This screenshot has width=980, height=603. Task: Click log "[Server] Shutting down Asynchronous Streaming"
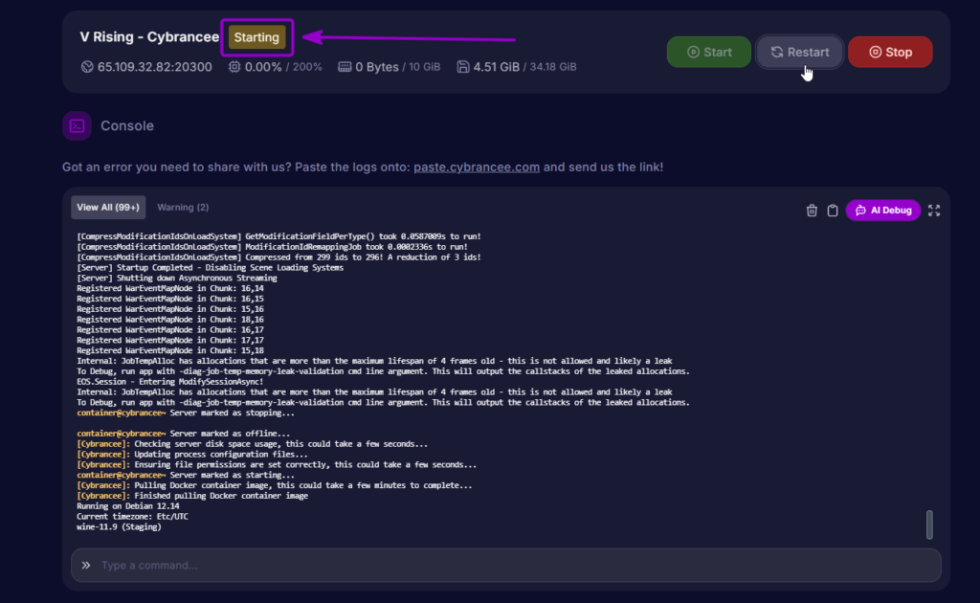177,279
